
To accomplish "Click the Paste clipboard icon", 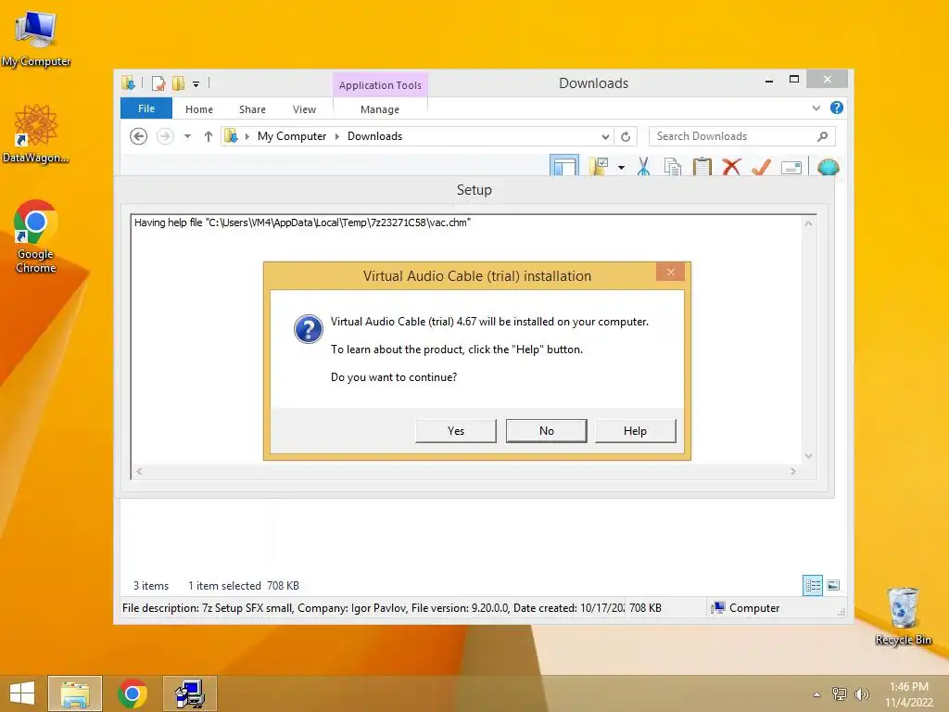I will pyautogui.click(x=702, y=167).
